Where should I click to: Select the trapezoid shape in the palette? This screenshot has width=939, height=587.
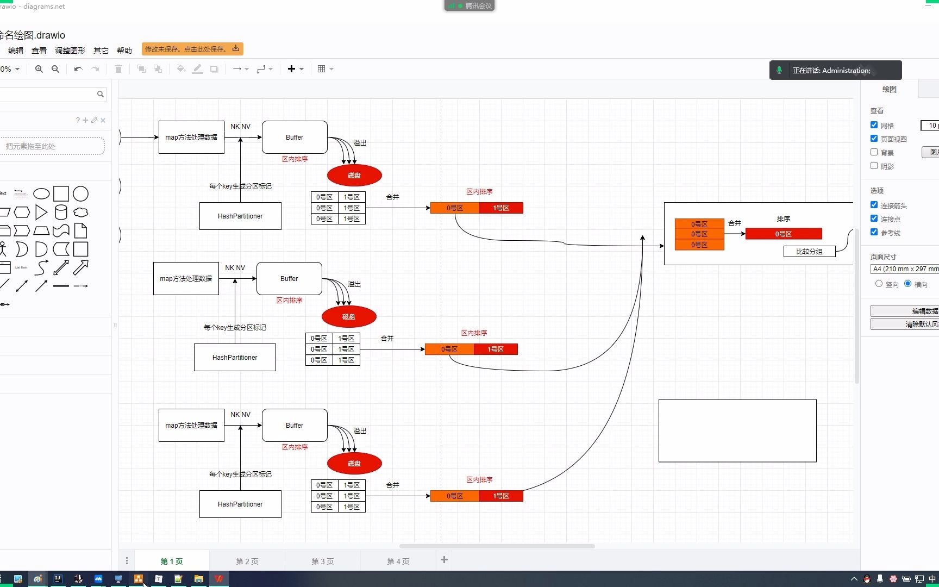pos(41,230)
